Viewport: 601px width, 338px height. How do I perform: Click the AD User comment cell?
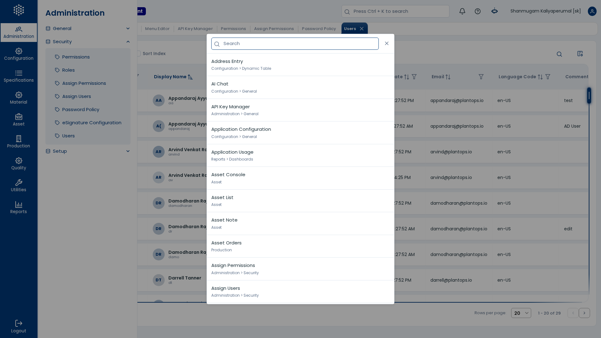[572, 126]
